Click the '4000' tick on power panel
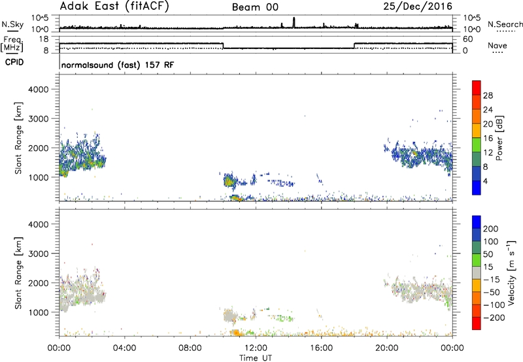The height and width of the screenshot is (362, 523). pos(38,90)
